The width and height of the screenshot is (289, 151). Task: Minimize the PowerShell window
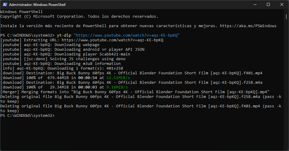click(x=255, y=5)
